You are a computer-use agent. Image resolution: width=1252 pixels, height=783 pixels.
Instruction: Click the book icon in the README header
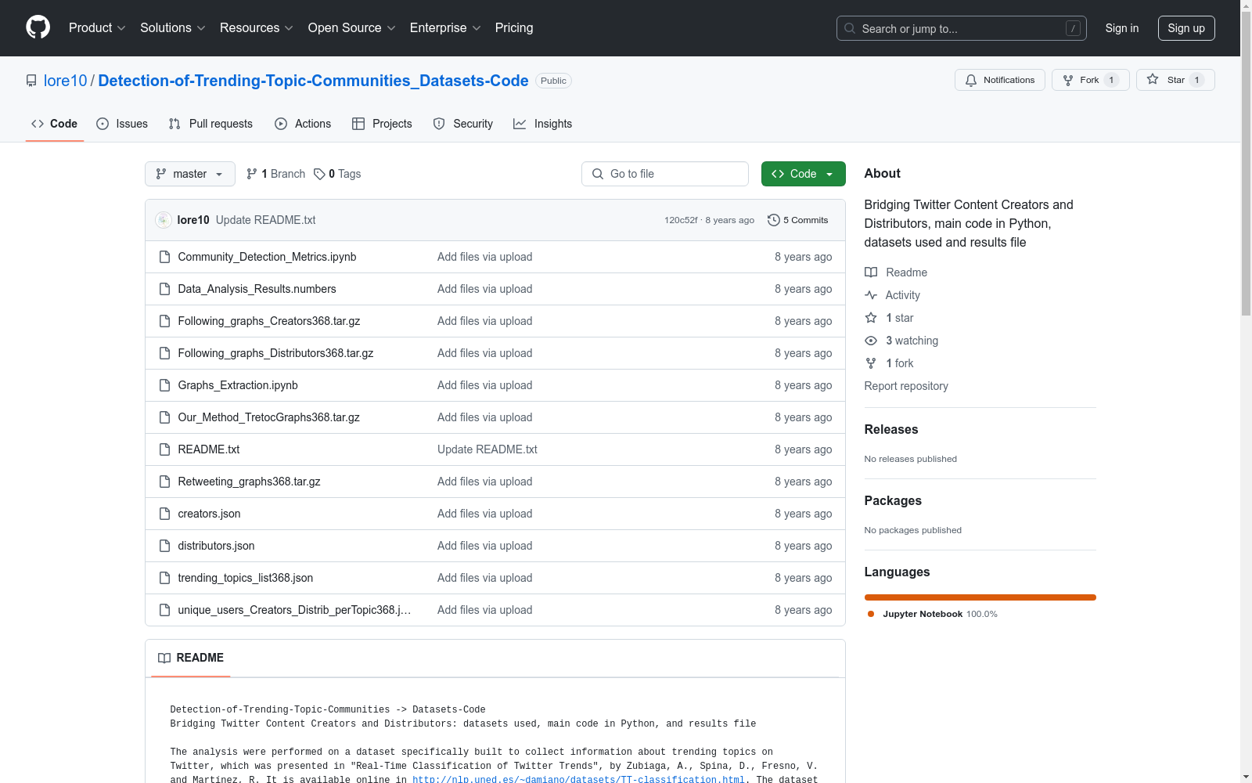coord(164,658)
